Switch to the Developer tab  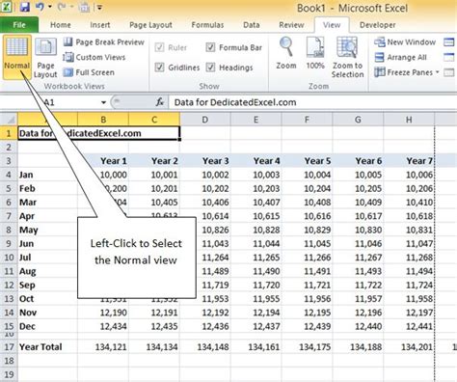click(378, 25)
